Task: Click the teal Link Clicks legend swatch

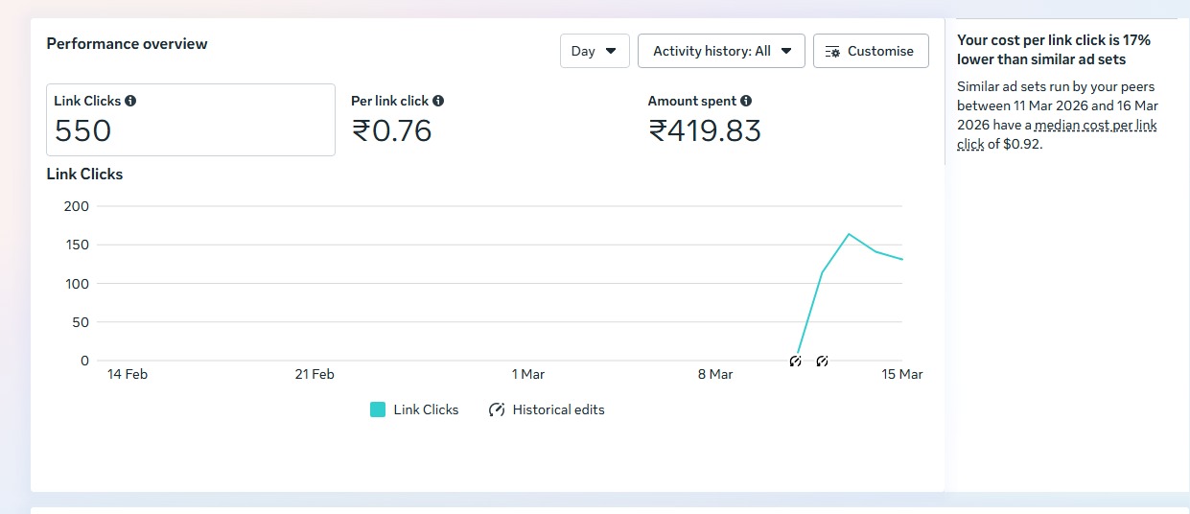Action: point(378,409)
